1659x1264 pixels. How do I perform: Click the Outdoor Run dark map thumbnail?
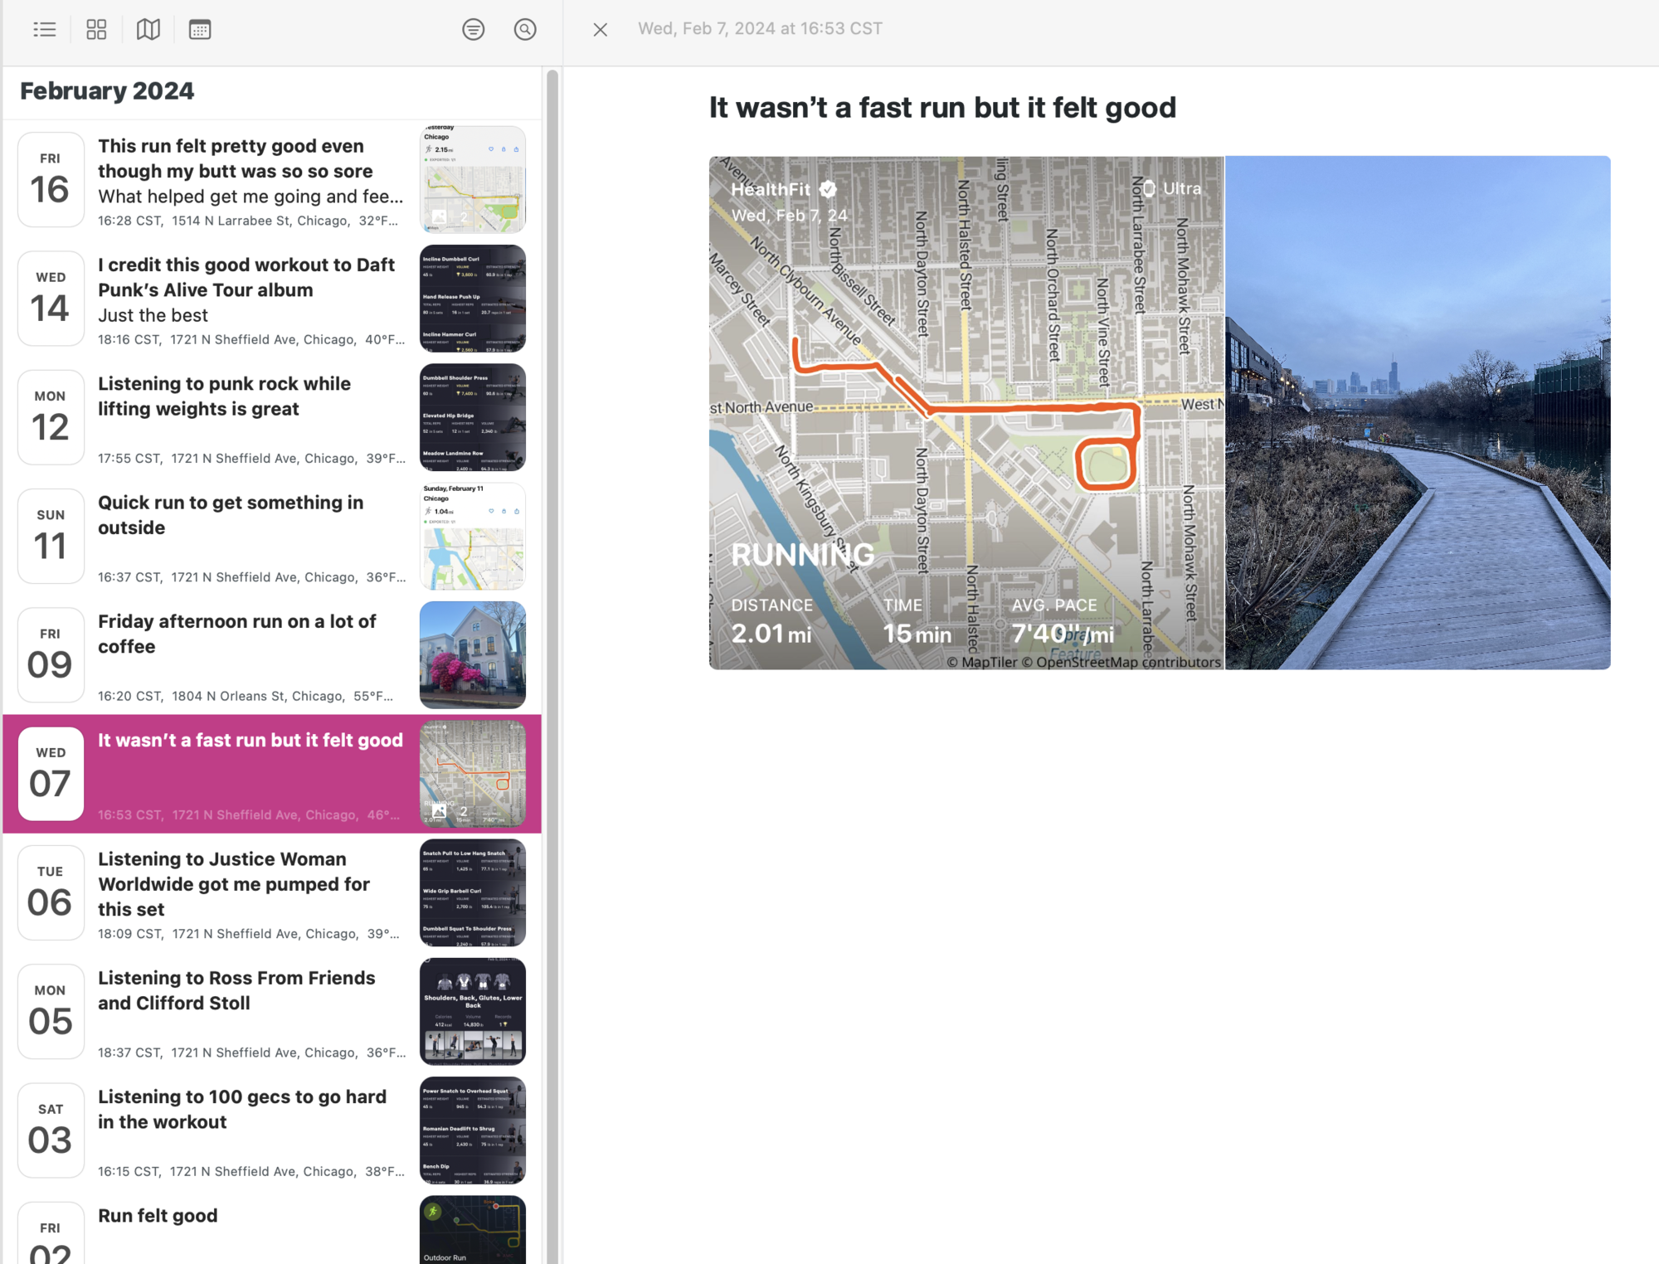(473, 1229)
